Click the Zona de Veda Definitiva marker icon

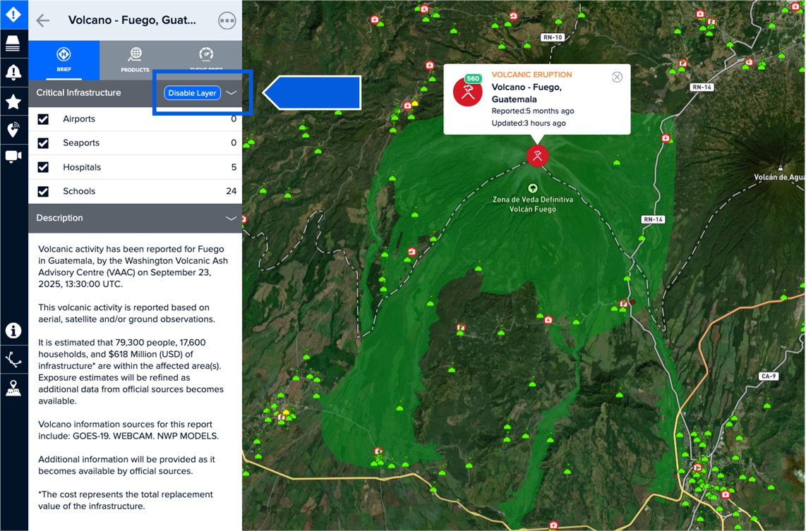[x=533, y=188]
